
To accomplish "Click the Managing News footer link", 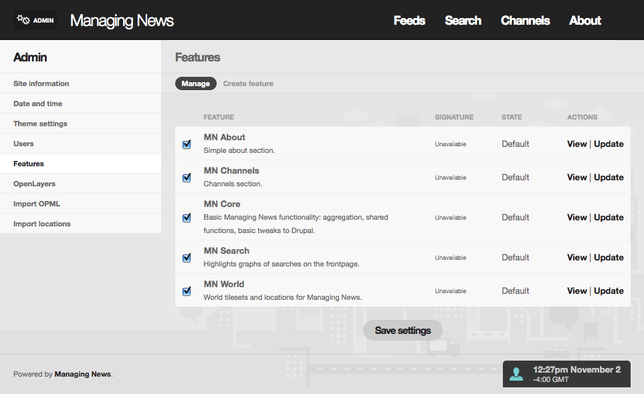I will click(x=82, y=374).
